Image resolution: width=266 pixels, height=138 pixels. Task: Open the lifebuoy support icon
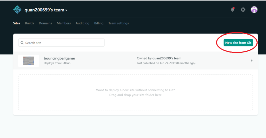(x=243, y=10)
